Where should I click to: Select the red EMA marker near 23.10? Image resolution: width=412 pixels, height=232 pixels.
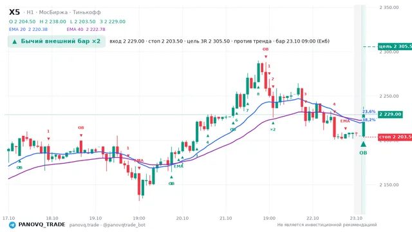(x=345, y=121)
